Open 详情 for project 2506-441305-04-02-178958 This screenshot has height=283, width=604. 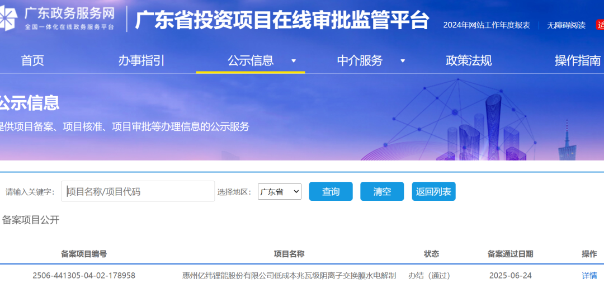click(589, 275)
